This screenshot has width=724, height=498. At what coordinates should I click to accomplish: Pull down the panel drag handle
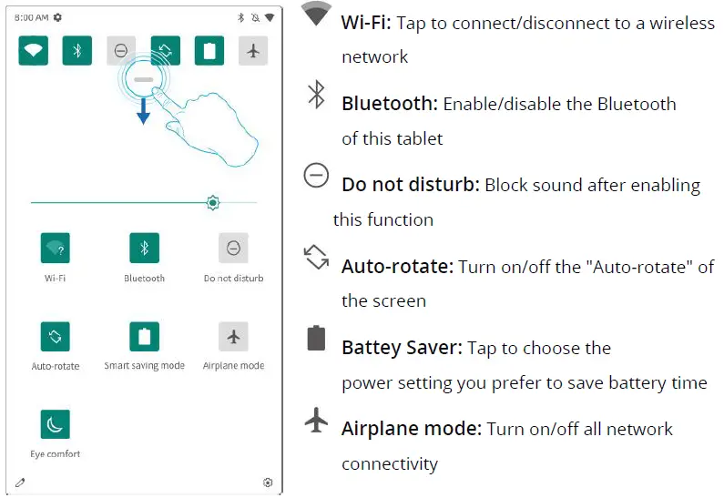point(144,80)
